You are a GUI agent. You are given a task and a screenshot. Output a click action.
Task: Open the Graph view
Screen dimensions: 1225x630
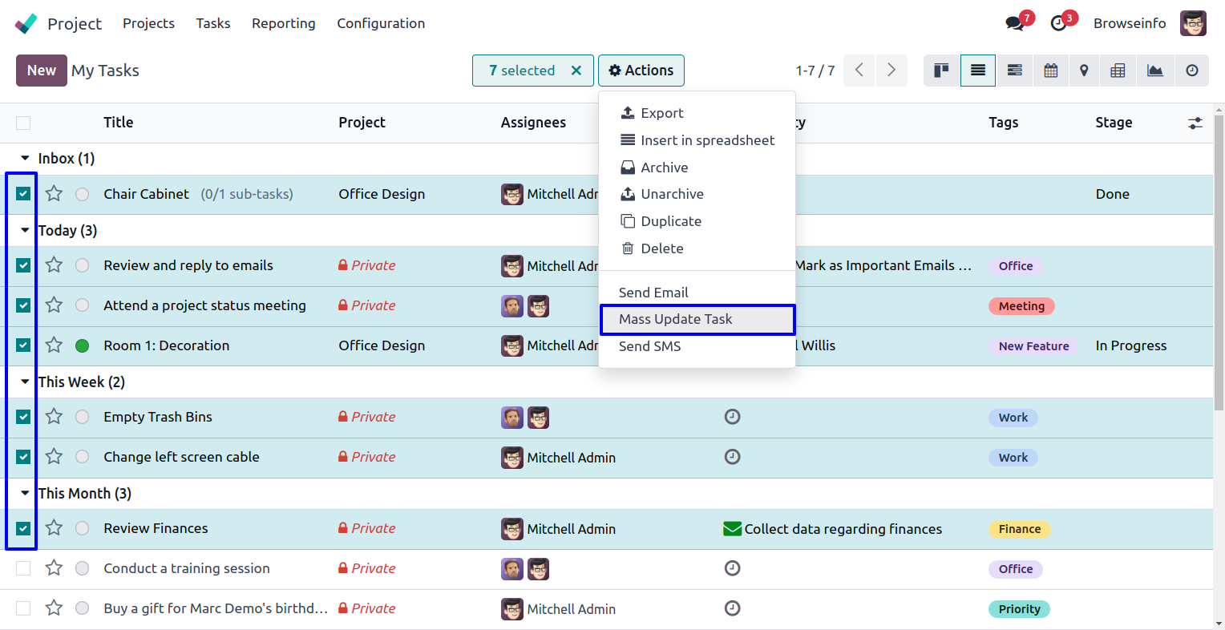pos(1154,71)
